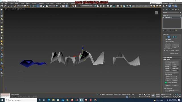
Task: Click the Target Weld button
Action: coord(175,69)
